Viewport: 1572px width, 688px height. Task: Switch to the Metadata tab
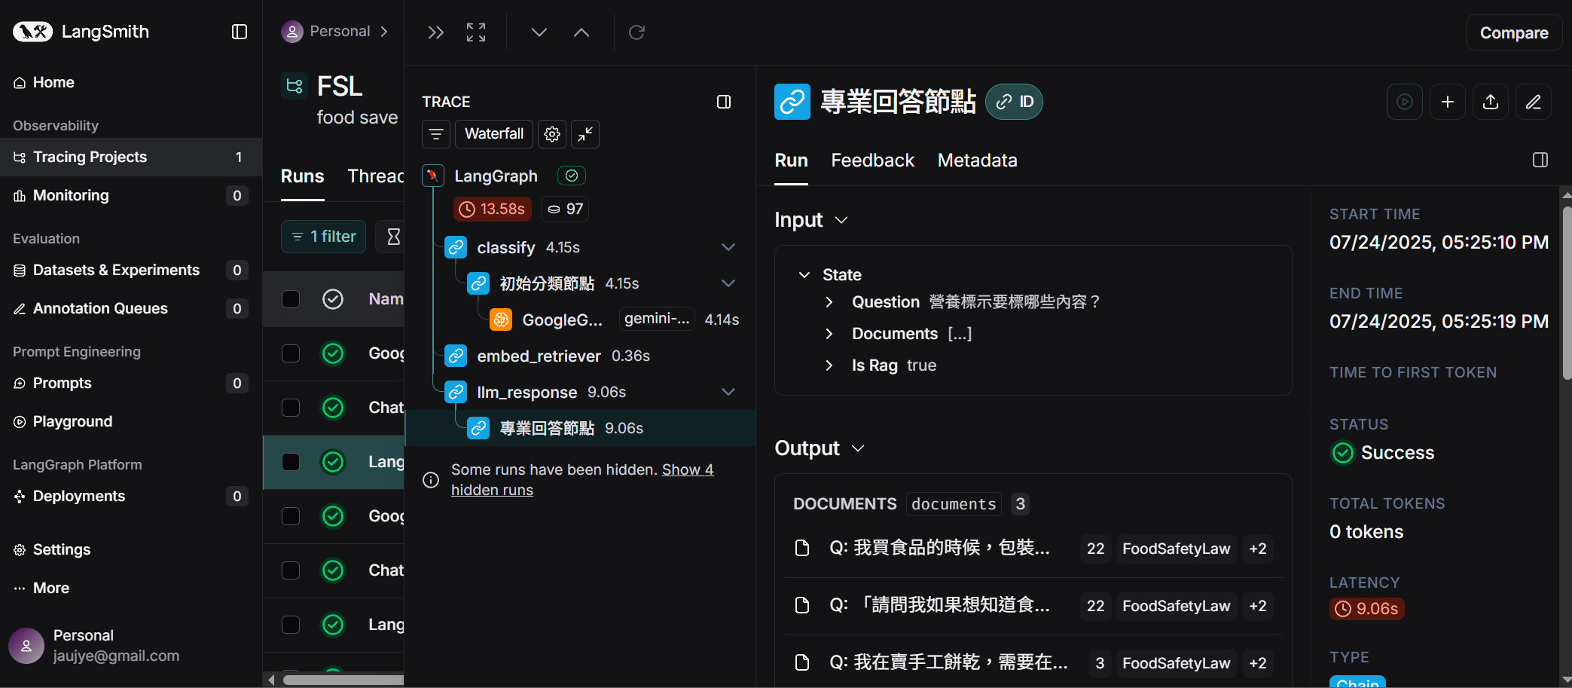[977, 161]
